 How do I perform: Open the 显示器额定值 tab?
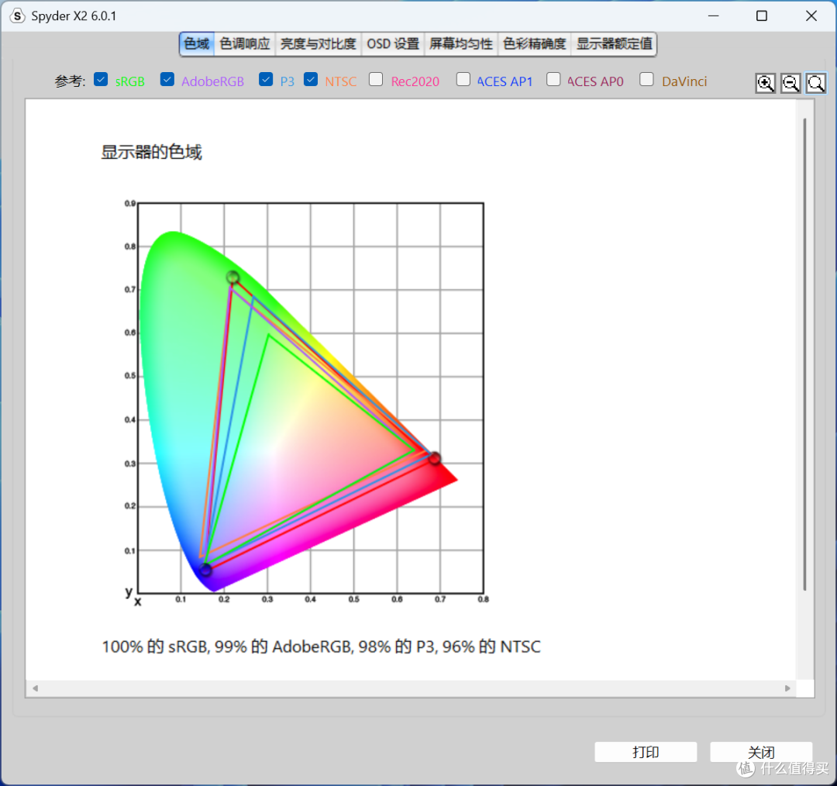coord(614,43)
